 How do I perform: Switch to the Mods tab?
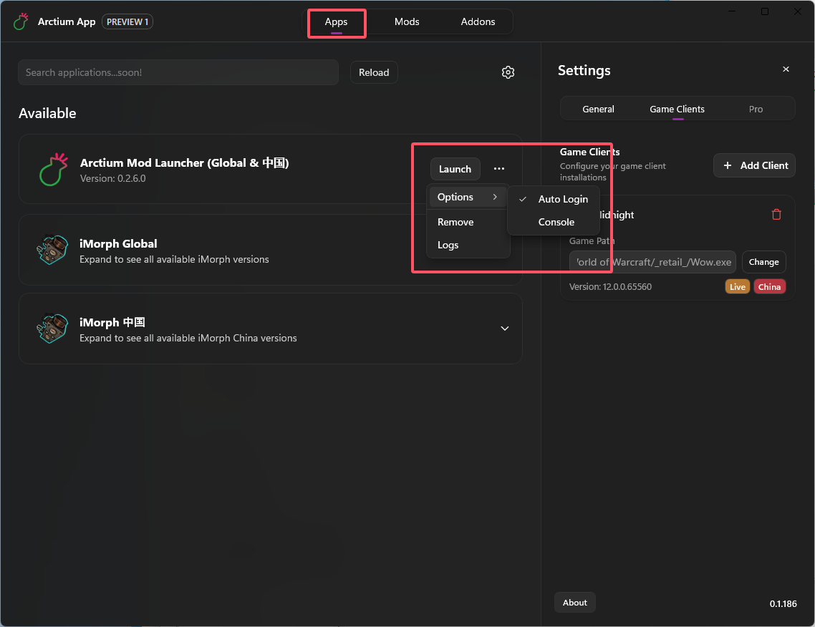tap(407, 21)
